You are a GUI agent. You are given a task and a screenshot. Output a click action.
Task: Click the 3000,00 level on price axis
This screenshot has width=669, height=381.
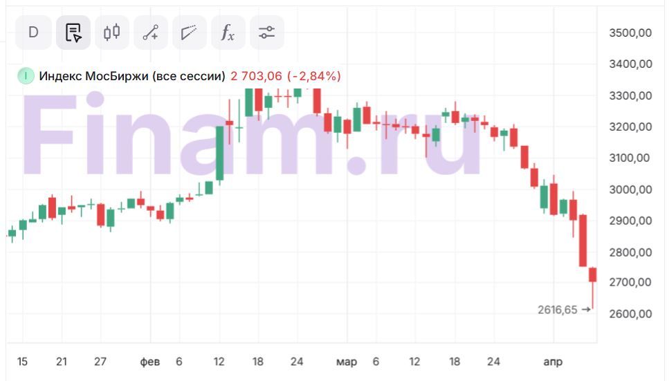click(x=630, y=189)
